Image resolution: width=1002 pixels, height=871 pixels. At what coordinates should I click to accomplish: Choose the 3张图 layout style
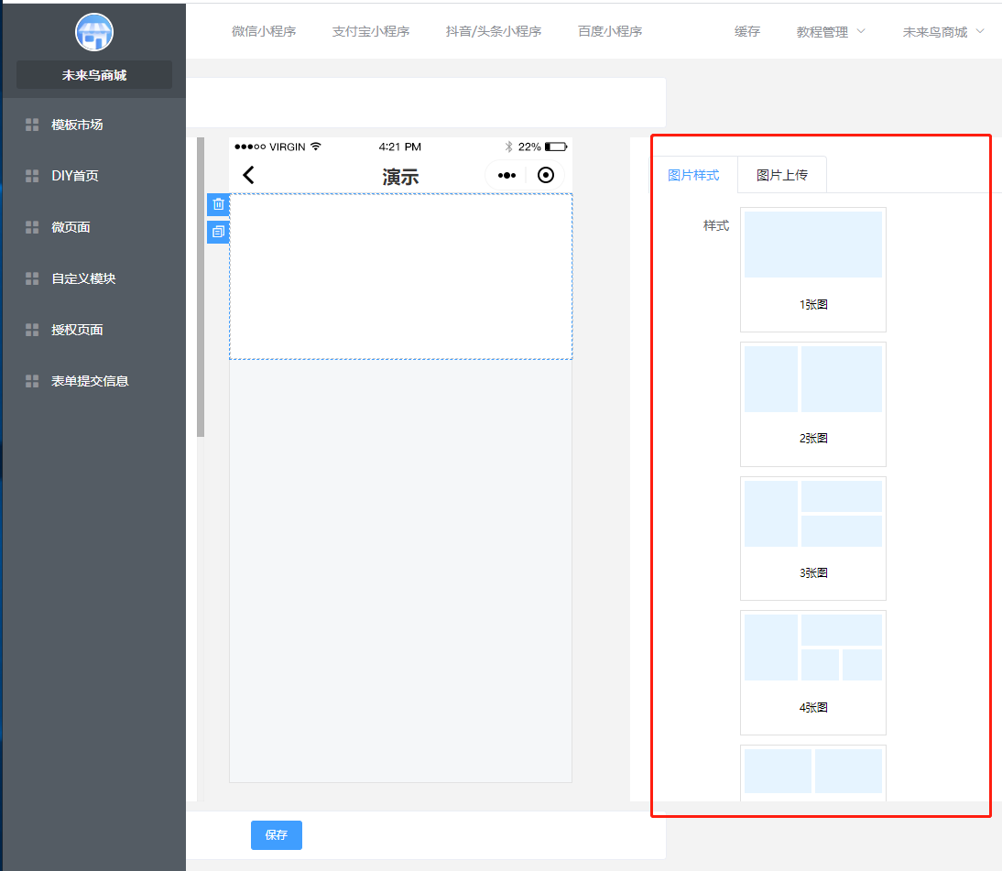pyautogui.click(x=812, y=538)
